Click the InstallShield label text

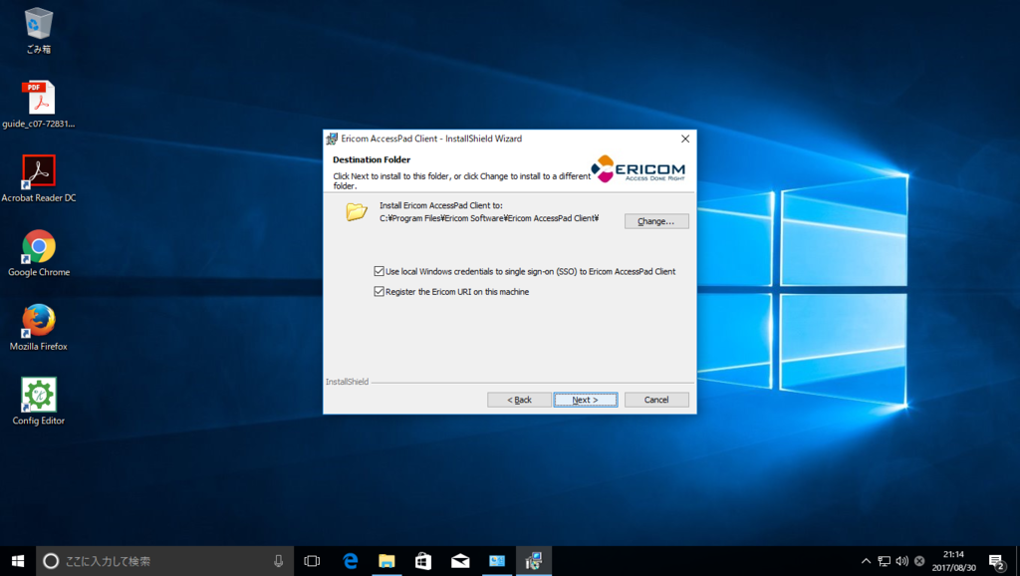click(x=347, y=382)
